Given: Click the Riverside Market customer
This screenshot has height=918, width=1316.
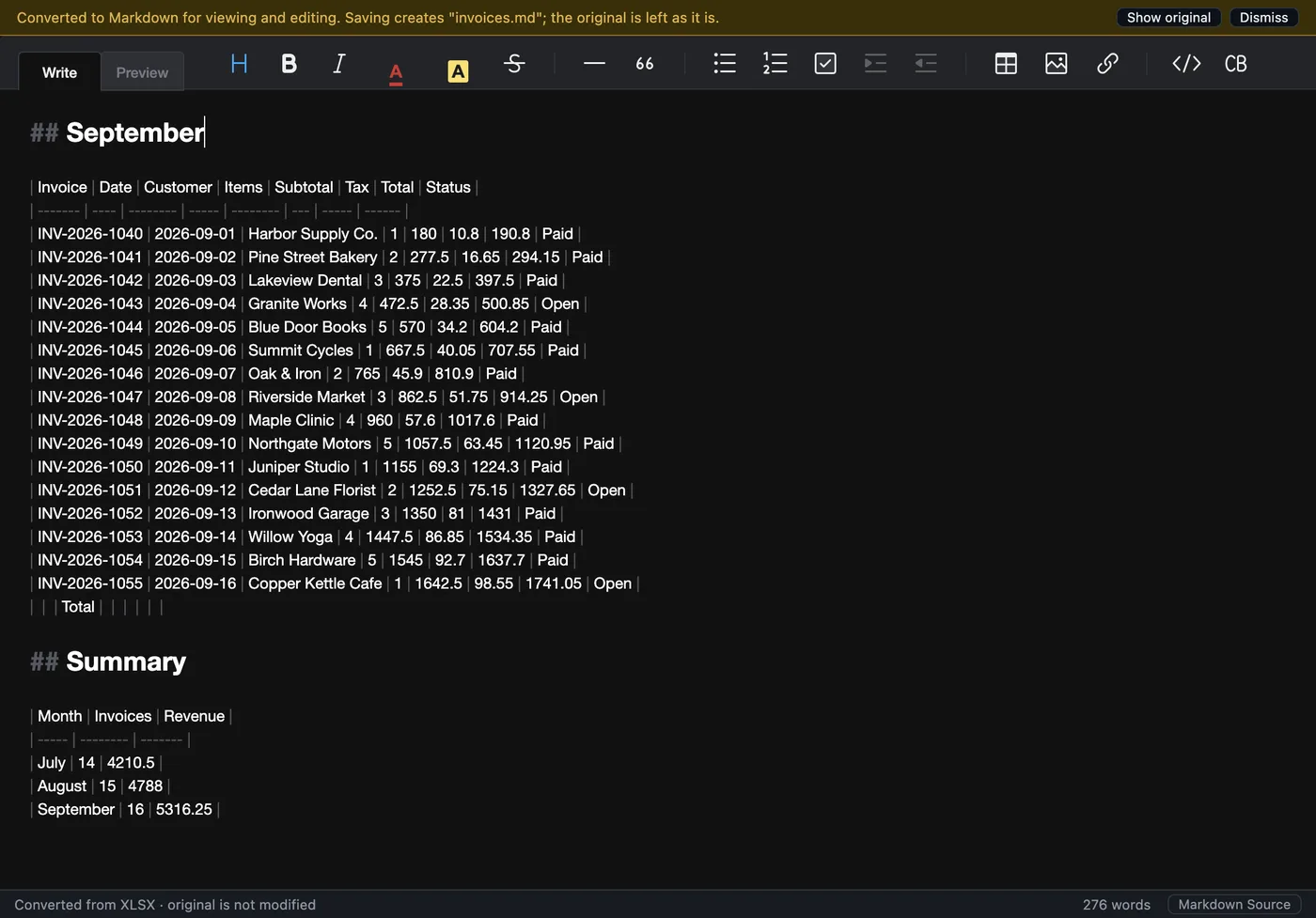Looking at the screenshot, I should pos(306,397).
